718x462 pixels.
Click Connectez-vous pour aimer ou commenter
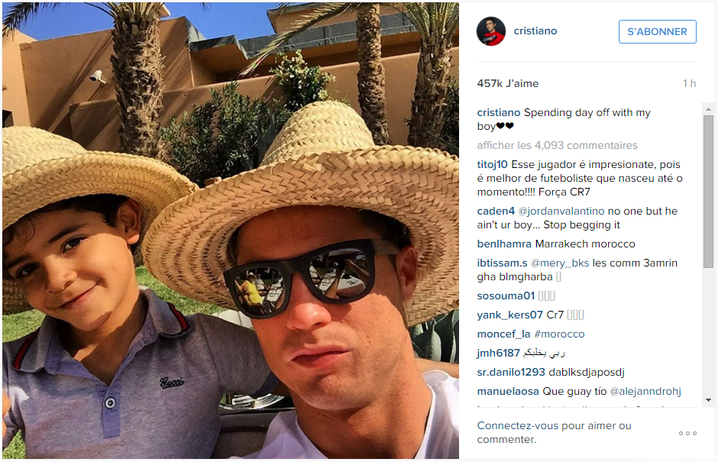pyautogui.click(x=554, y=432)
